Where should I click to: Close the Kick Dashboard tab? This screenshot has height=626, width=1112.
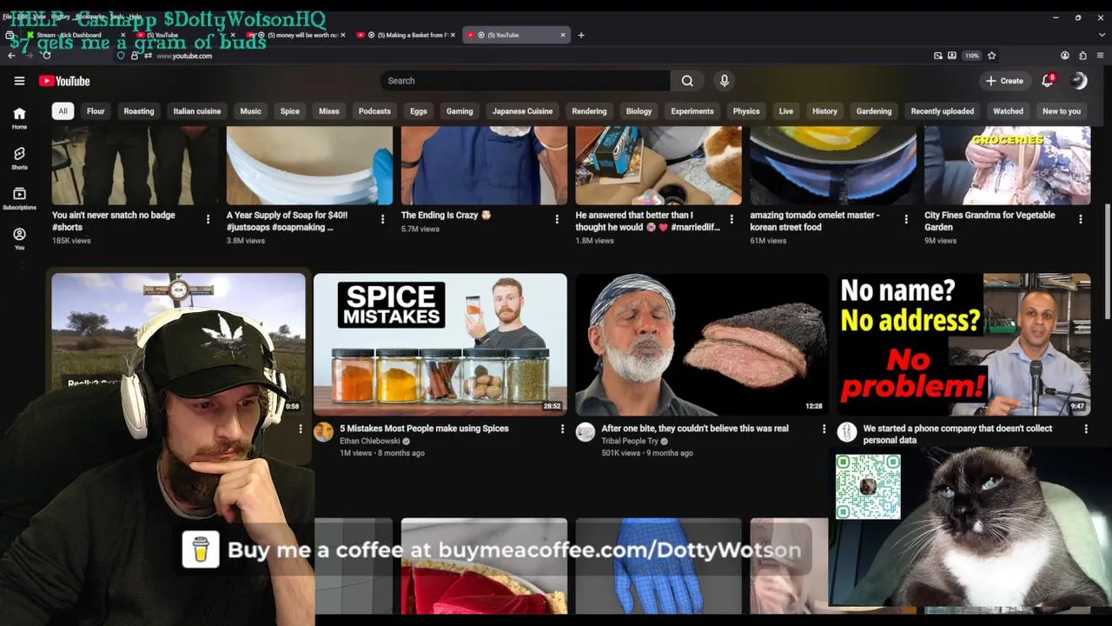pyautogui.click(x=123, y=35)
